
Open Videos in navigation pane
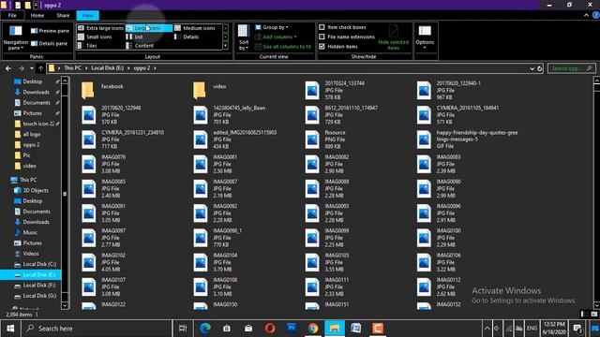[x=26, y=254]
